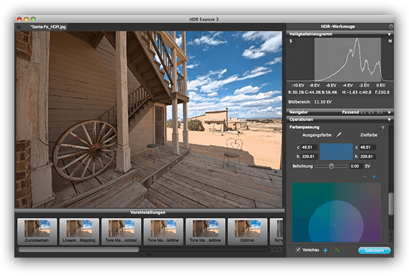Select the Santa-Fe_HDR.jpg tab
409x276 pixels.
tap(48, 27)
